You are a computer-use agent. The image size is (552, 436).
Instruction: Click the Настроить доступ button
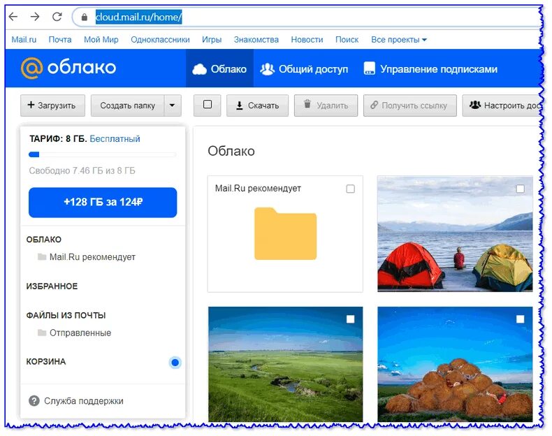[502, 106]
